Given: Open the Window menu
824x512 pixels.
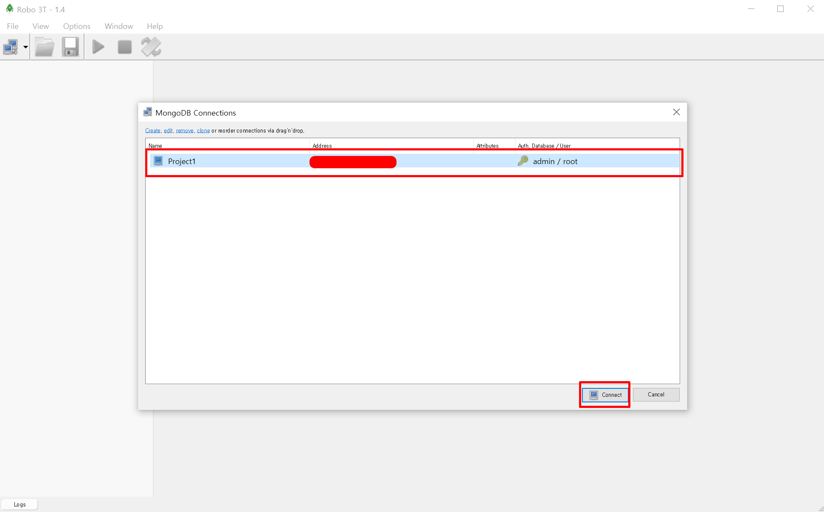Looking at the screenshot, I should (118, 26).
